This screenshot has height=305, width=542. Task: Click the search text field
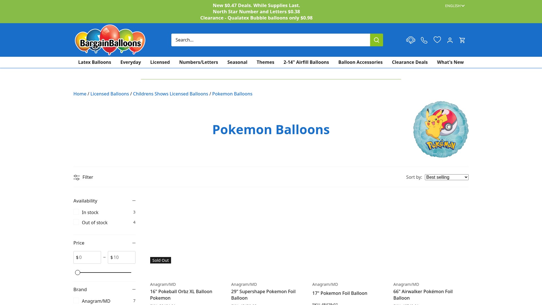tap(270, 40)
